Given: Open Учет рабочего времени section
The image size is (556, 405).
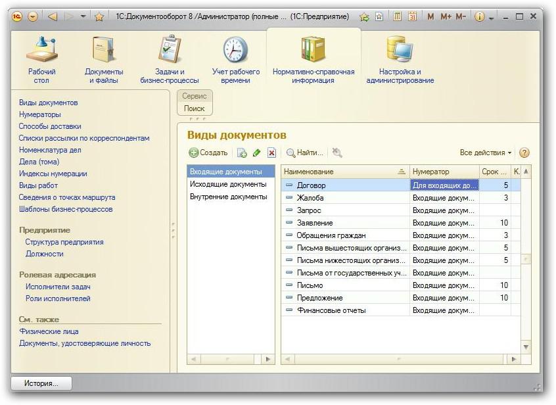Looking at the screenshot, I should click(236, 60).
